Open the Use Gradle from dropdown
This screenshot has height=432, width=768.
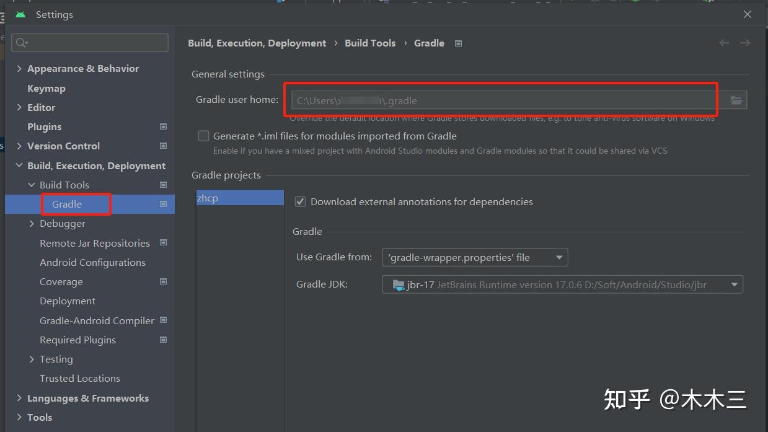(x=558, y=257)
